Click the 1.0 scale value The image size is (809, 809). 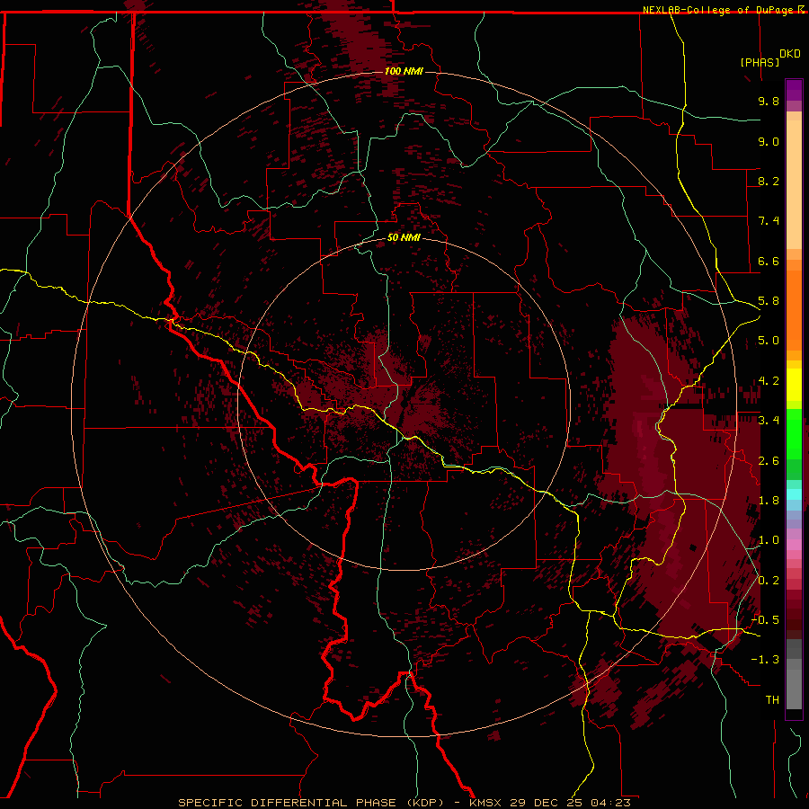pyautogui.click(x=769, y=540)
